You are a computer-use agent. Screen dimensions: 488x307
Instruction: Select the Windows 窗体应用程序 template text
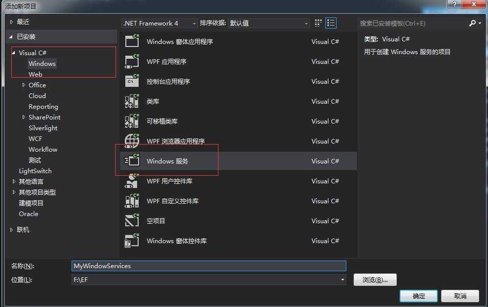pos(180,42)
